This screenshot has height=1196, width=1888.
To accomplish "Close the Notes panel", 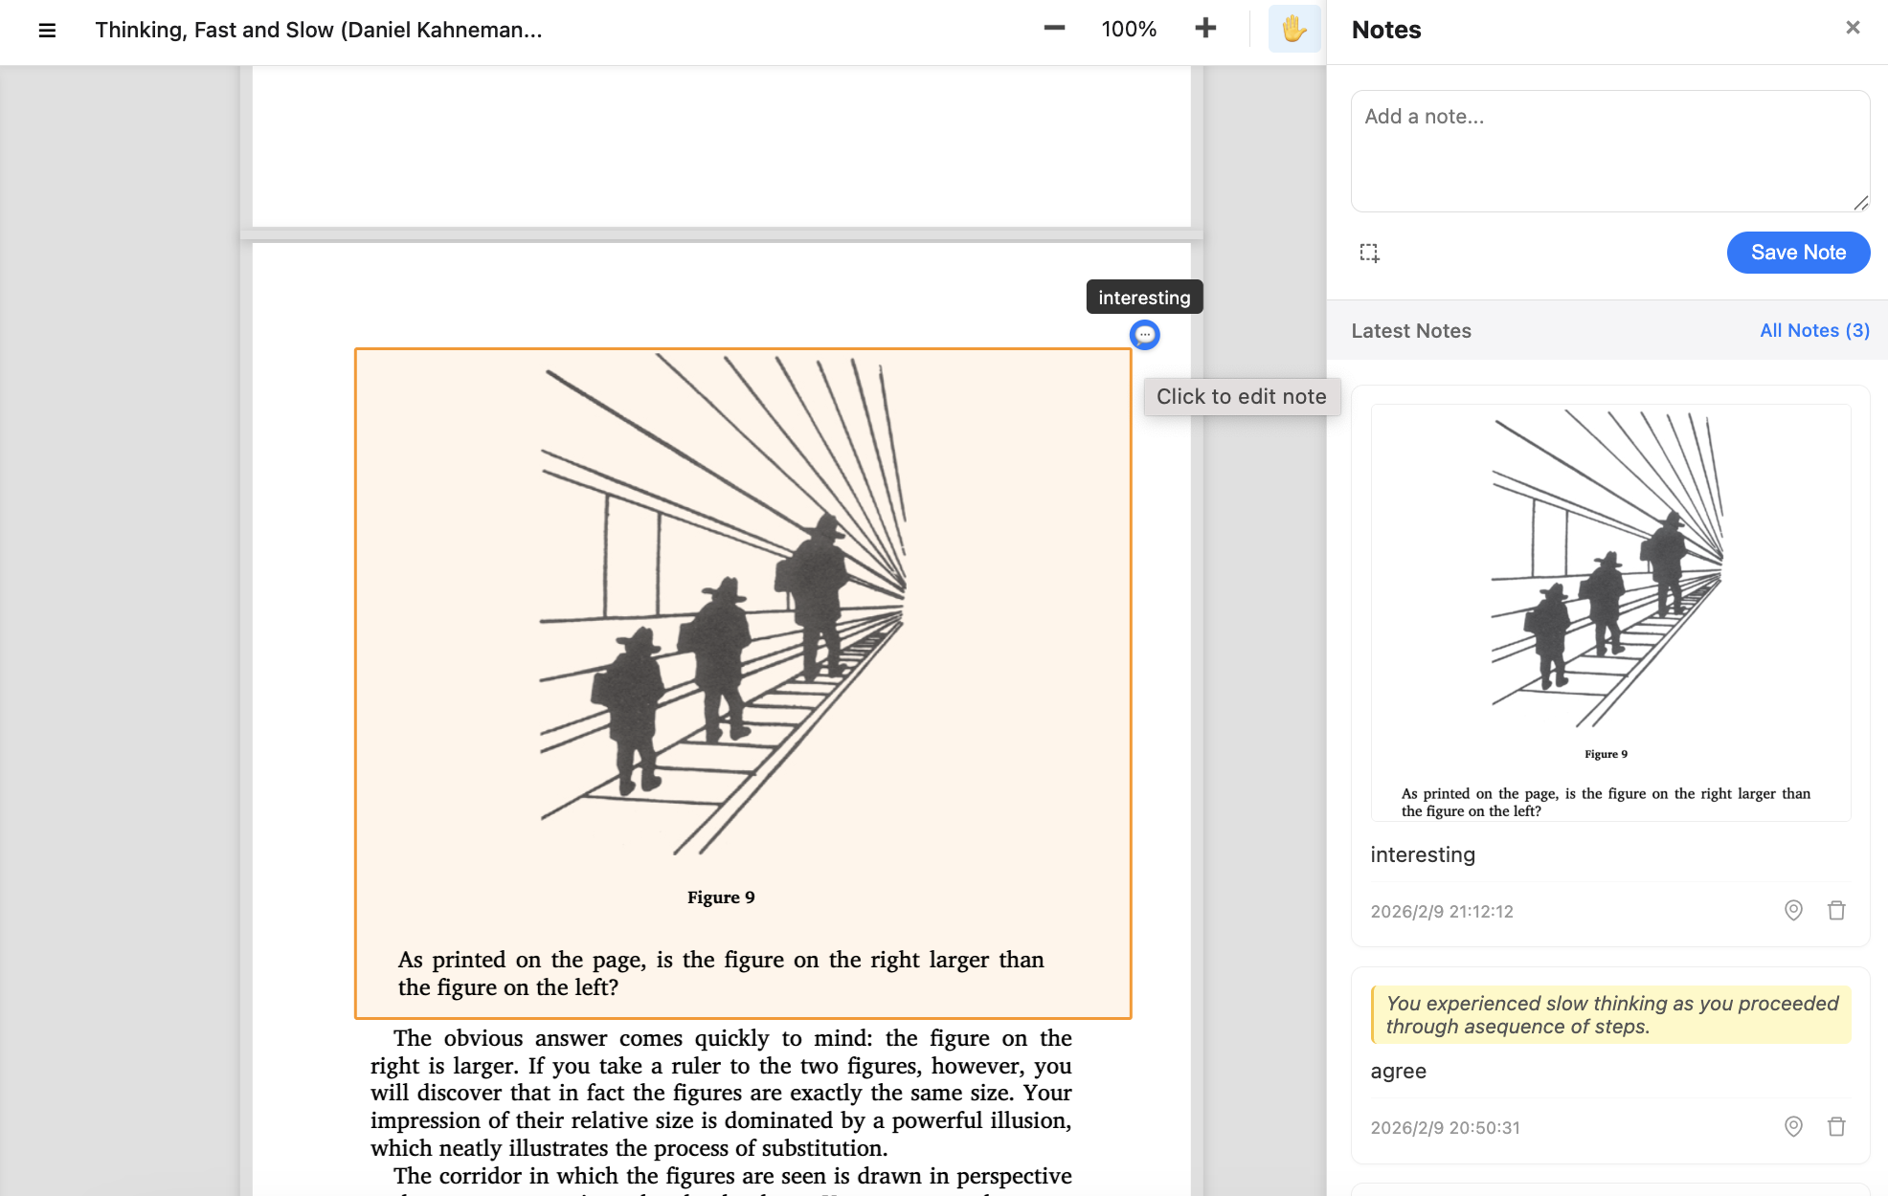I will pos(1853,28).
